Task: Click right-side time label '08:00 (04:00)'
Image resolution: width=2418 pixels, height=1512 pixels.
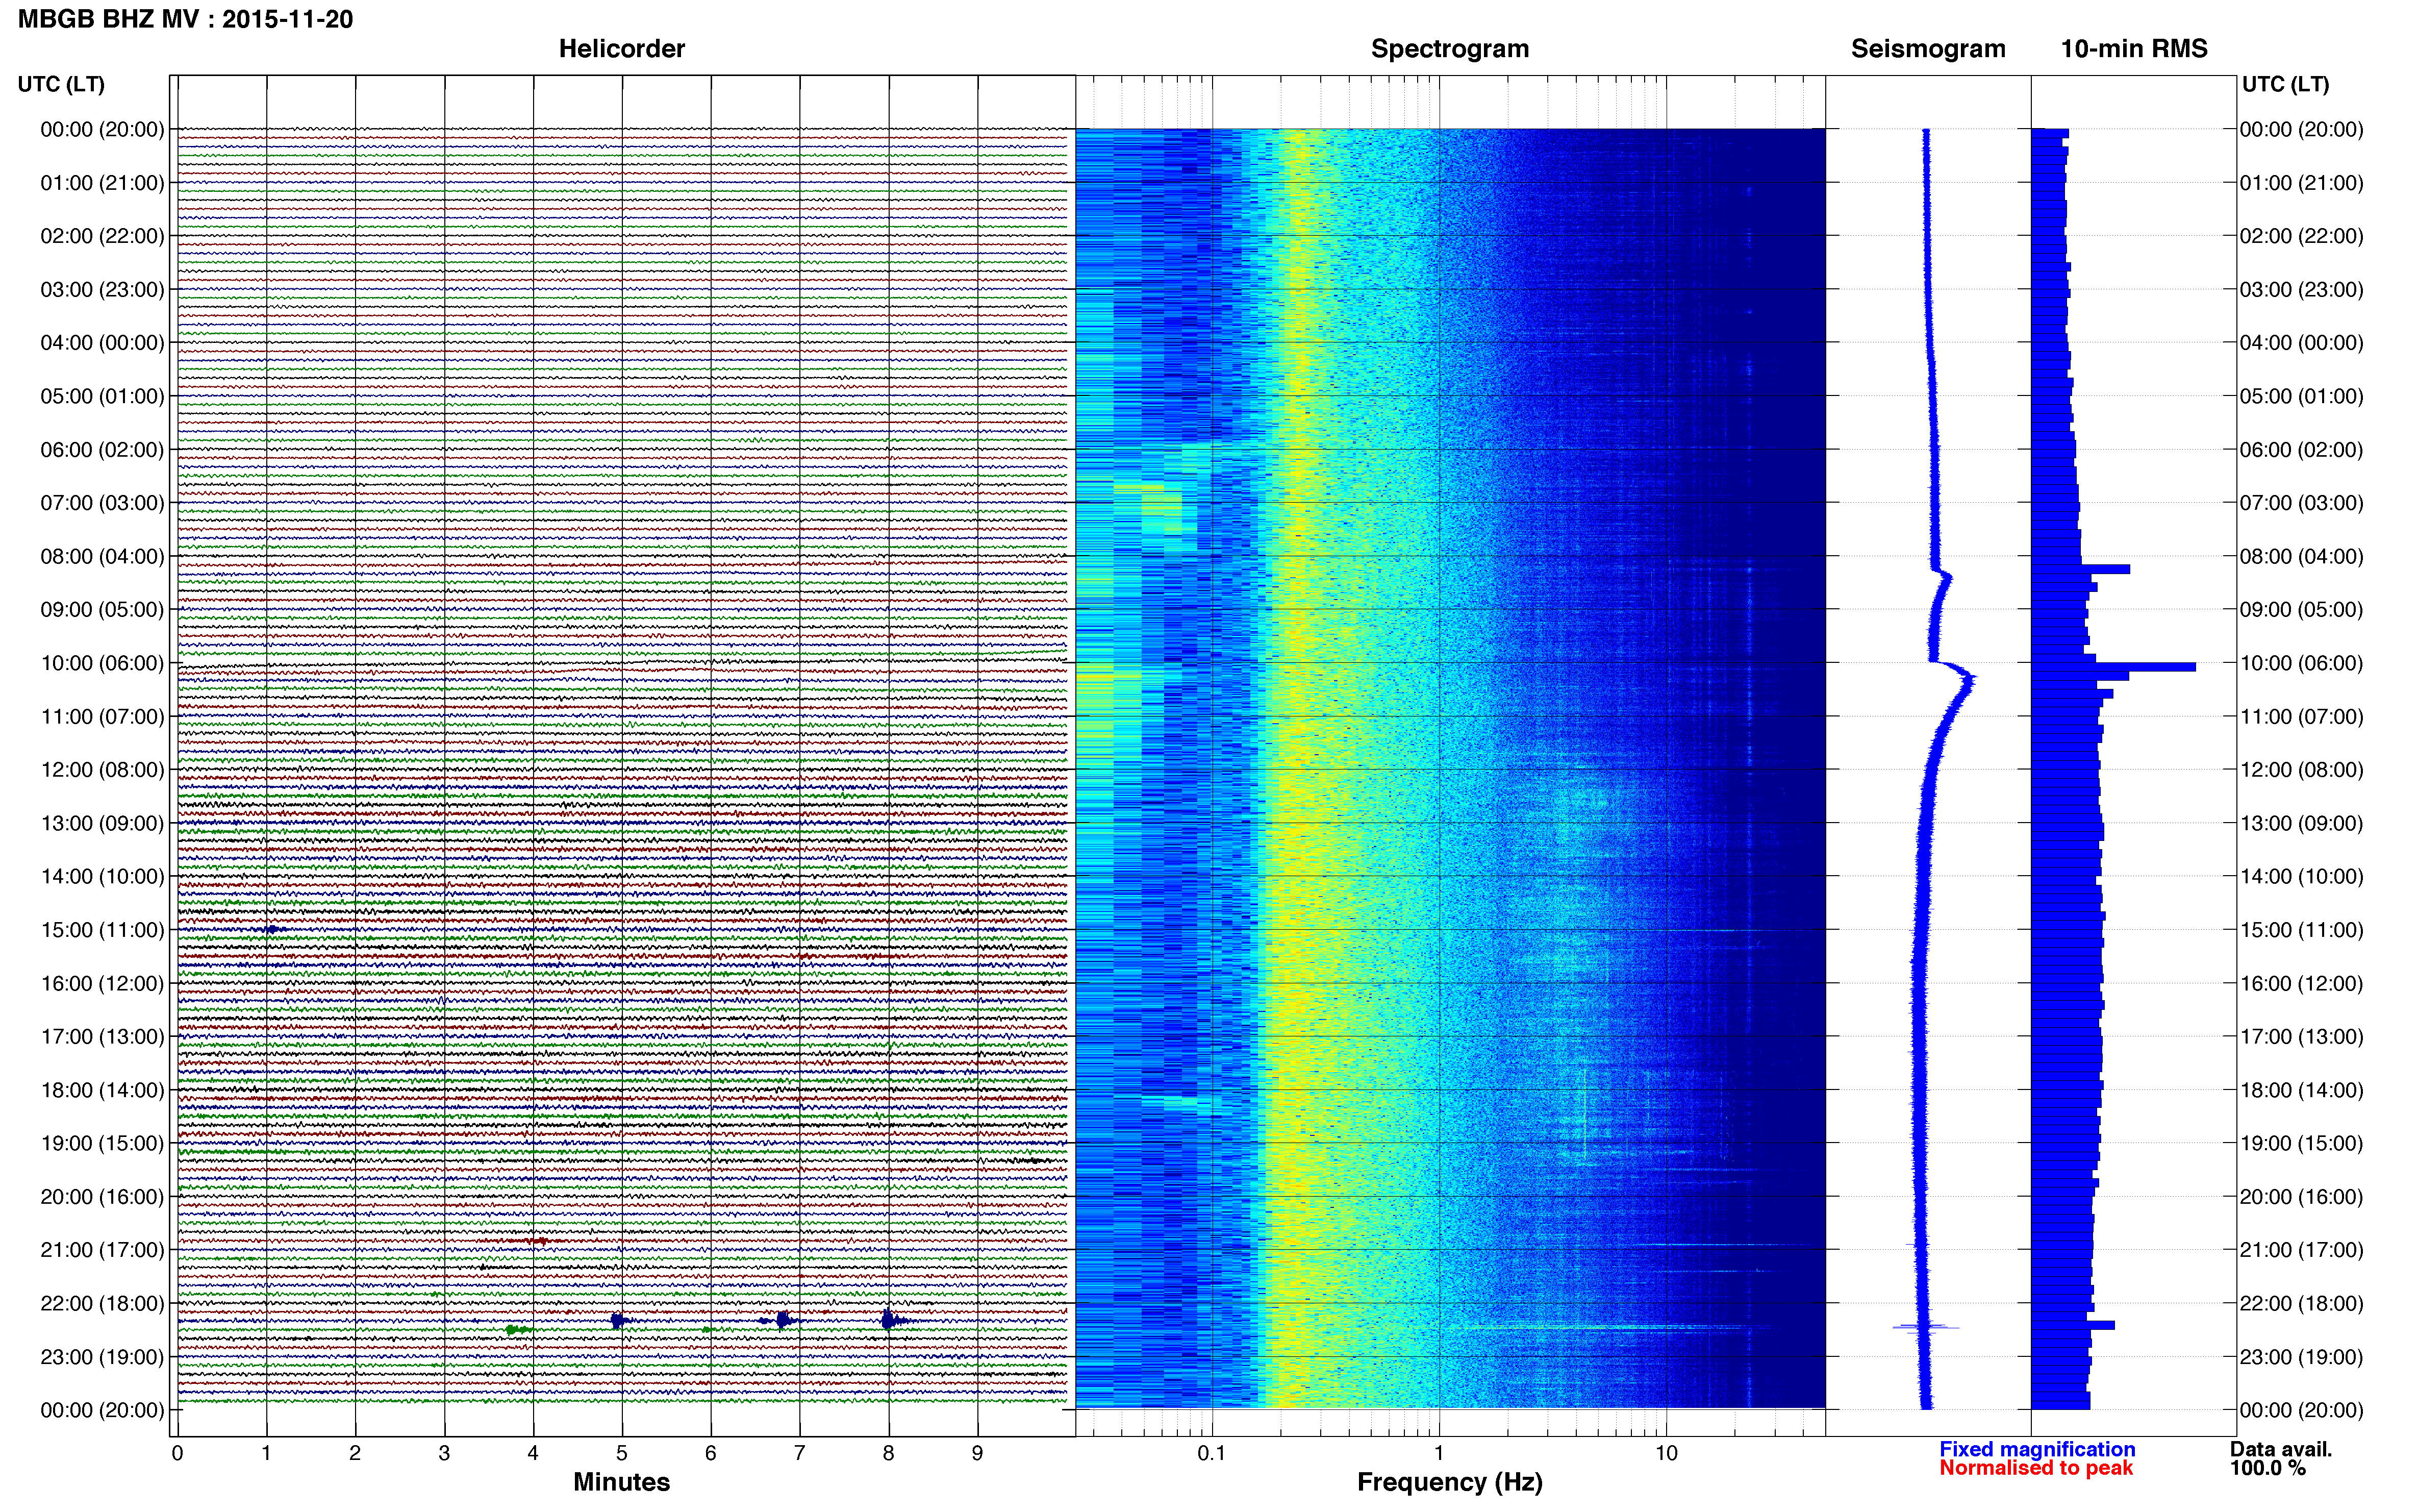Action: [2301, 556]
